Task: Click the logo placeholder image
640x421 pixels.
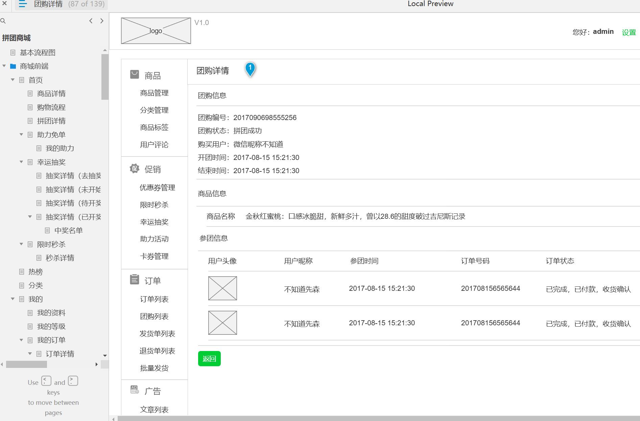Action: (x=156, y=31)
